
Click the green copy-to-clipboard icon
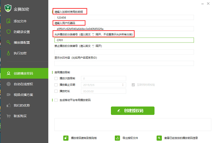coord(65,138)
